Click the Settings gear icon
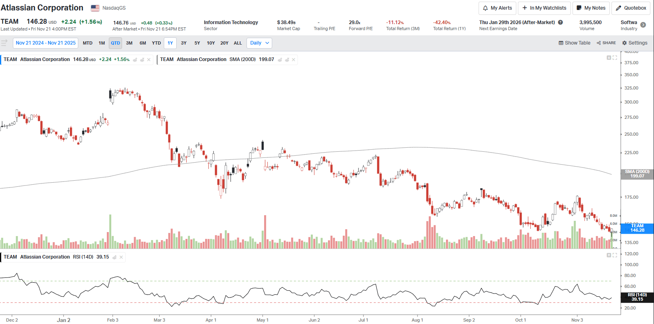This screenshot has width=654, height=324. [x=624, y=43]
